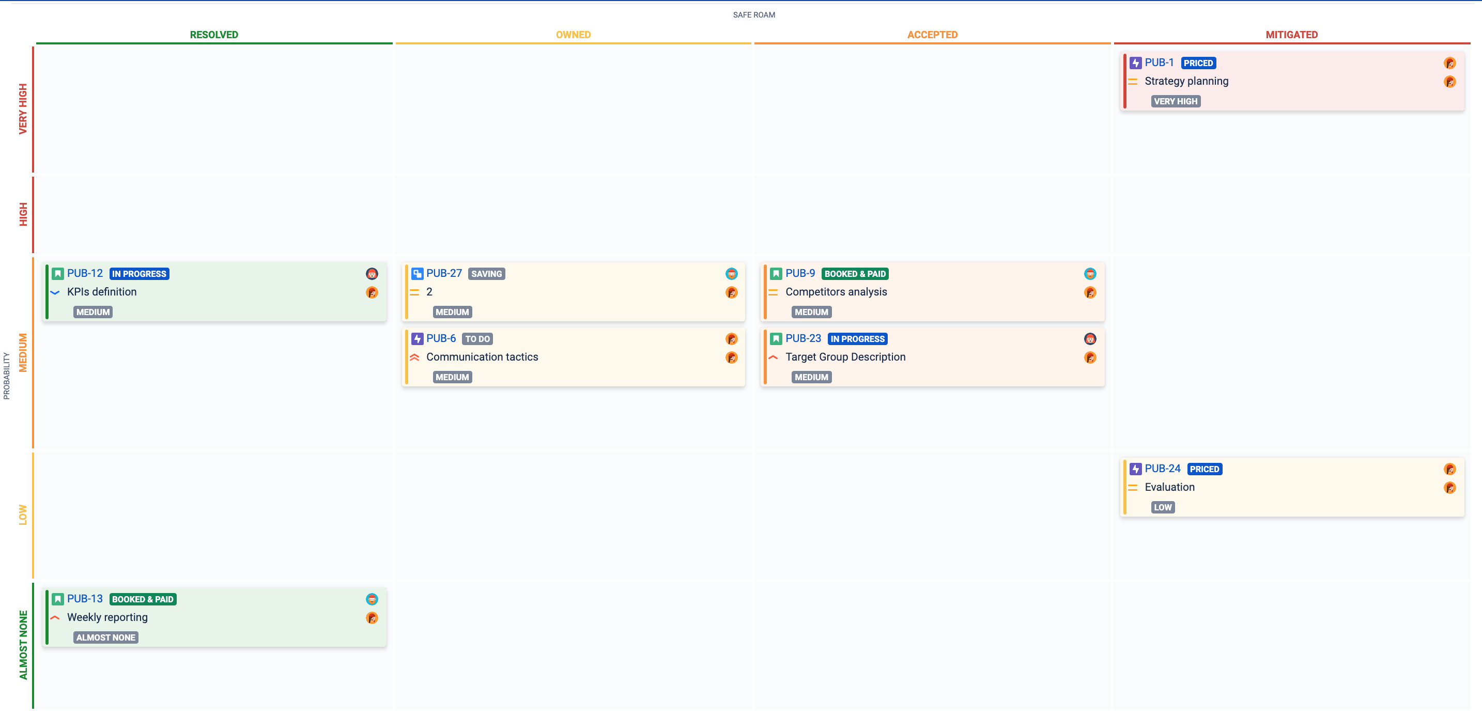1482x716 pixels.
Task: Click the assignee avatar on PUB-13 card
Action: [372, 599]
